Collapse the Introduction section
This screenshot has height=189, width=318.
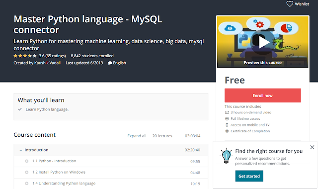[21, 150]
